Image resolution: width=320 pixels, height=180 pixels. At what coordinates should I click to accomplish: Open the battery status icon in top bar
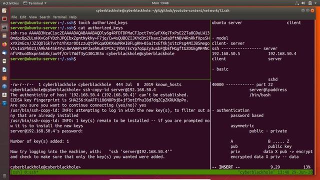click(x=310, y=3)
